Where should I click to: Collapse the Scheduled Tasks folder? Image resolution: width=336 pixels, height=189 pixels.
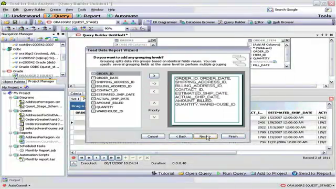[10, 146]
